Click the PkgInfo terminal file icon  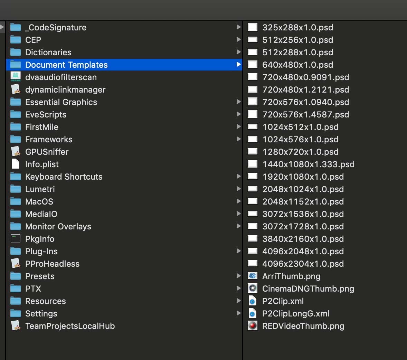point(16,238)
